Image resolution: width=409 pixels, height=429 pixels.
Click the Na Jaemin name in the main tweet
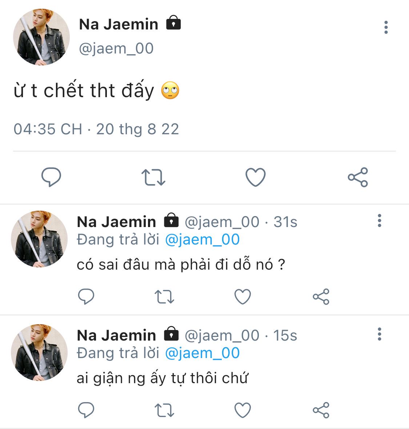[119, 24]
